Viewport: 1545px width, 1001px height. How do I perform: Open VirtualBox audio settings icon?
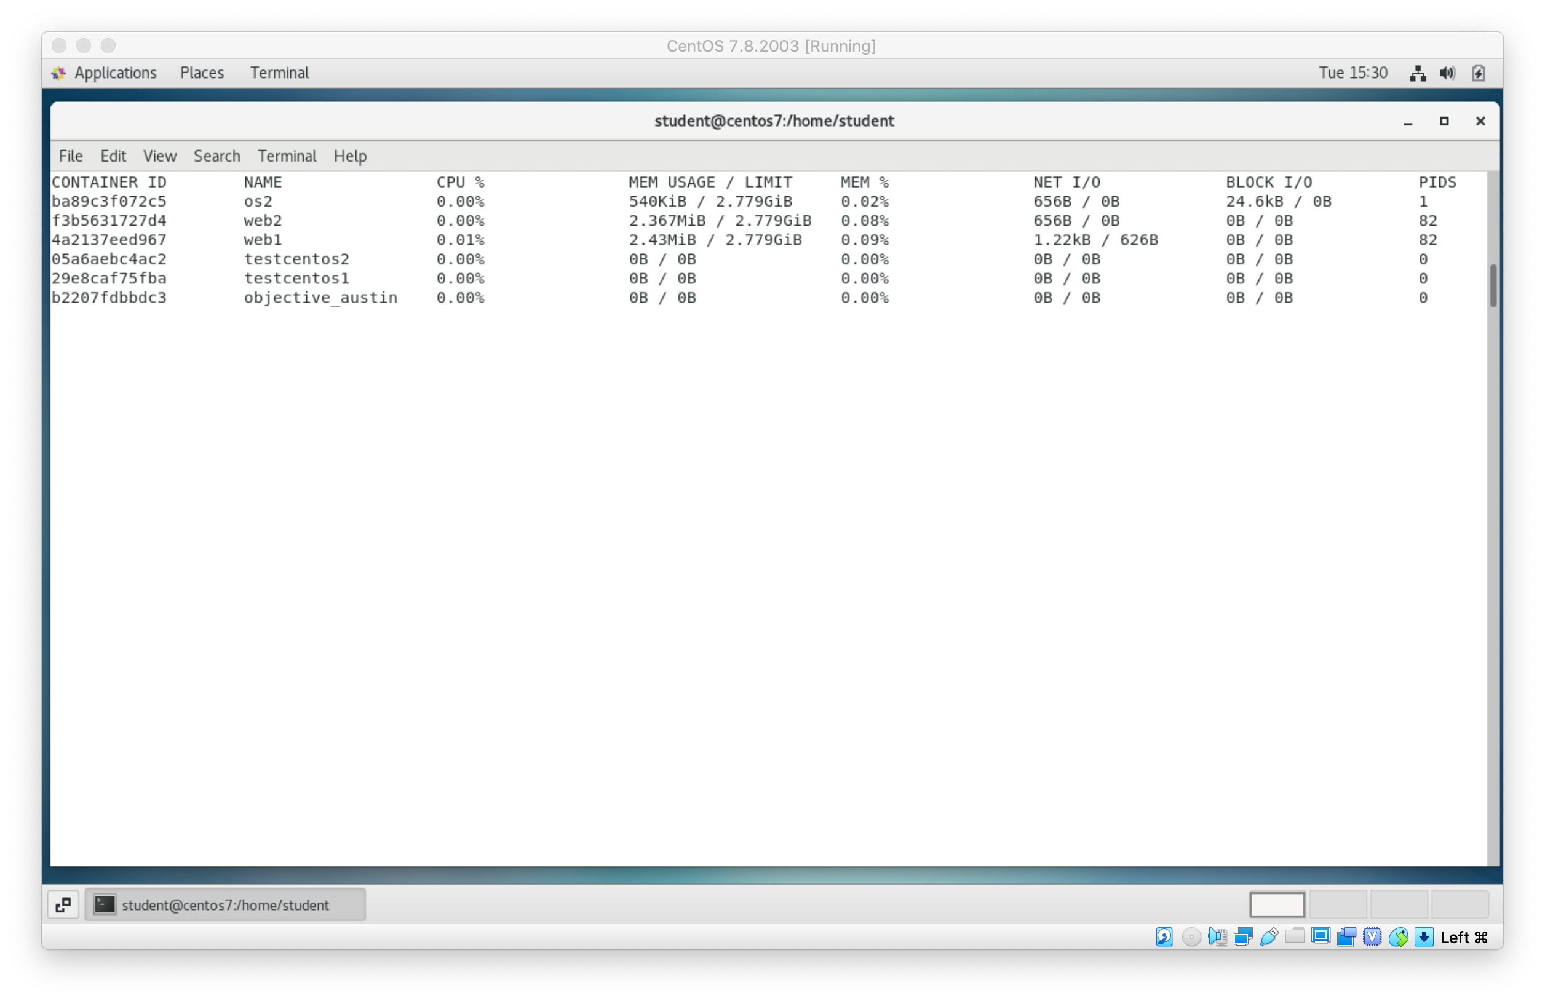pyautogui.click(x=1217, y=936)
